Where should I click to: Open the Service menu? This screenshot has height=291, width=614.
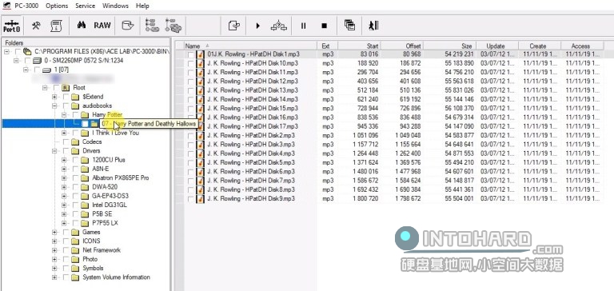86,6
